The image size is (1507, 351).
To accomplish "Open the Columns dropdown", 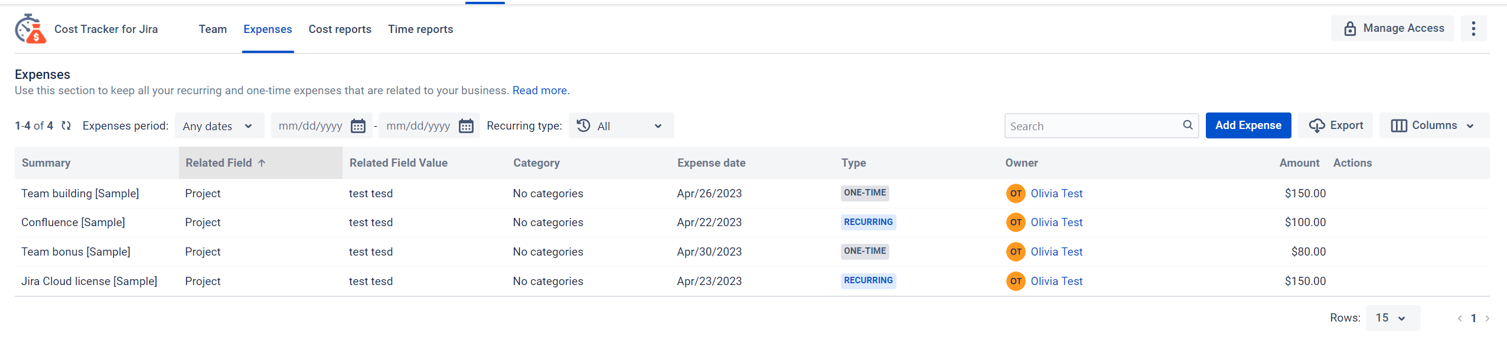I will coord(1434,125).
